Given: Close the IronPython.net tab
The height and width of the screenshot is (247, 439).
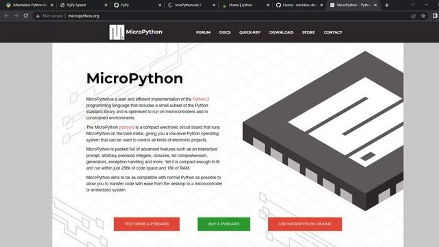Looking at the screenshot, I should (x=214, y=5).
